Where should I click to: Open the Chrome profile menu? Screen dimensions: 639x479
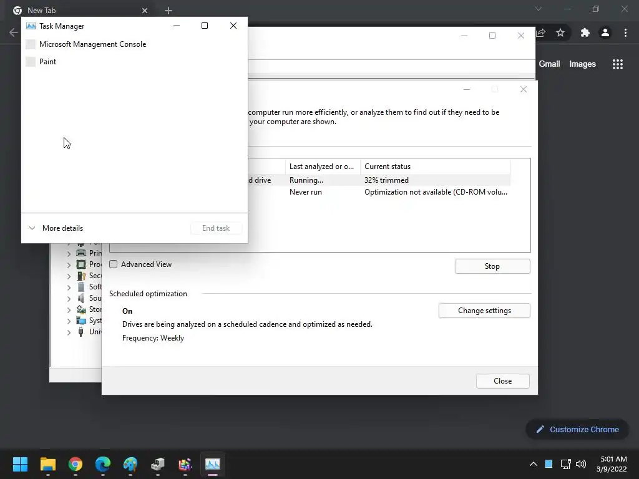tap(605, 32)
